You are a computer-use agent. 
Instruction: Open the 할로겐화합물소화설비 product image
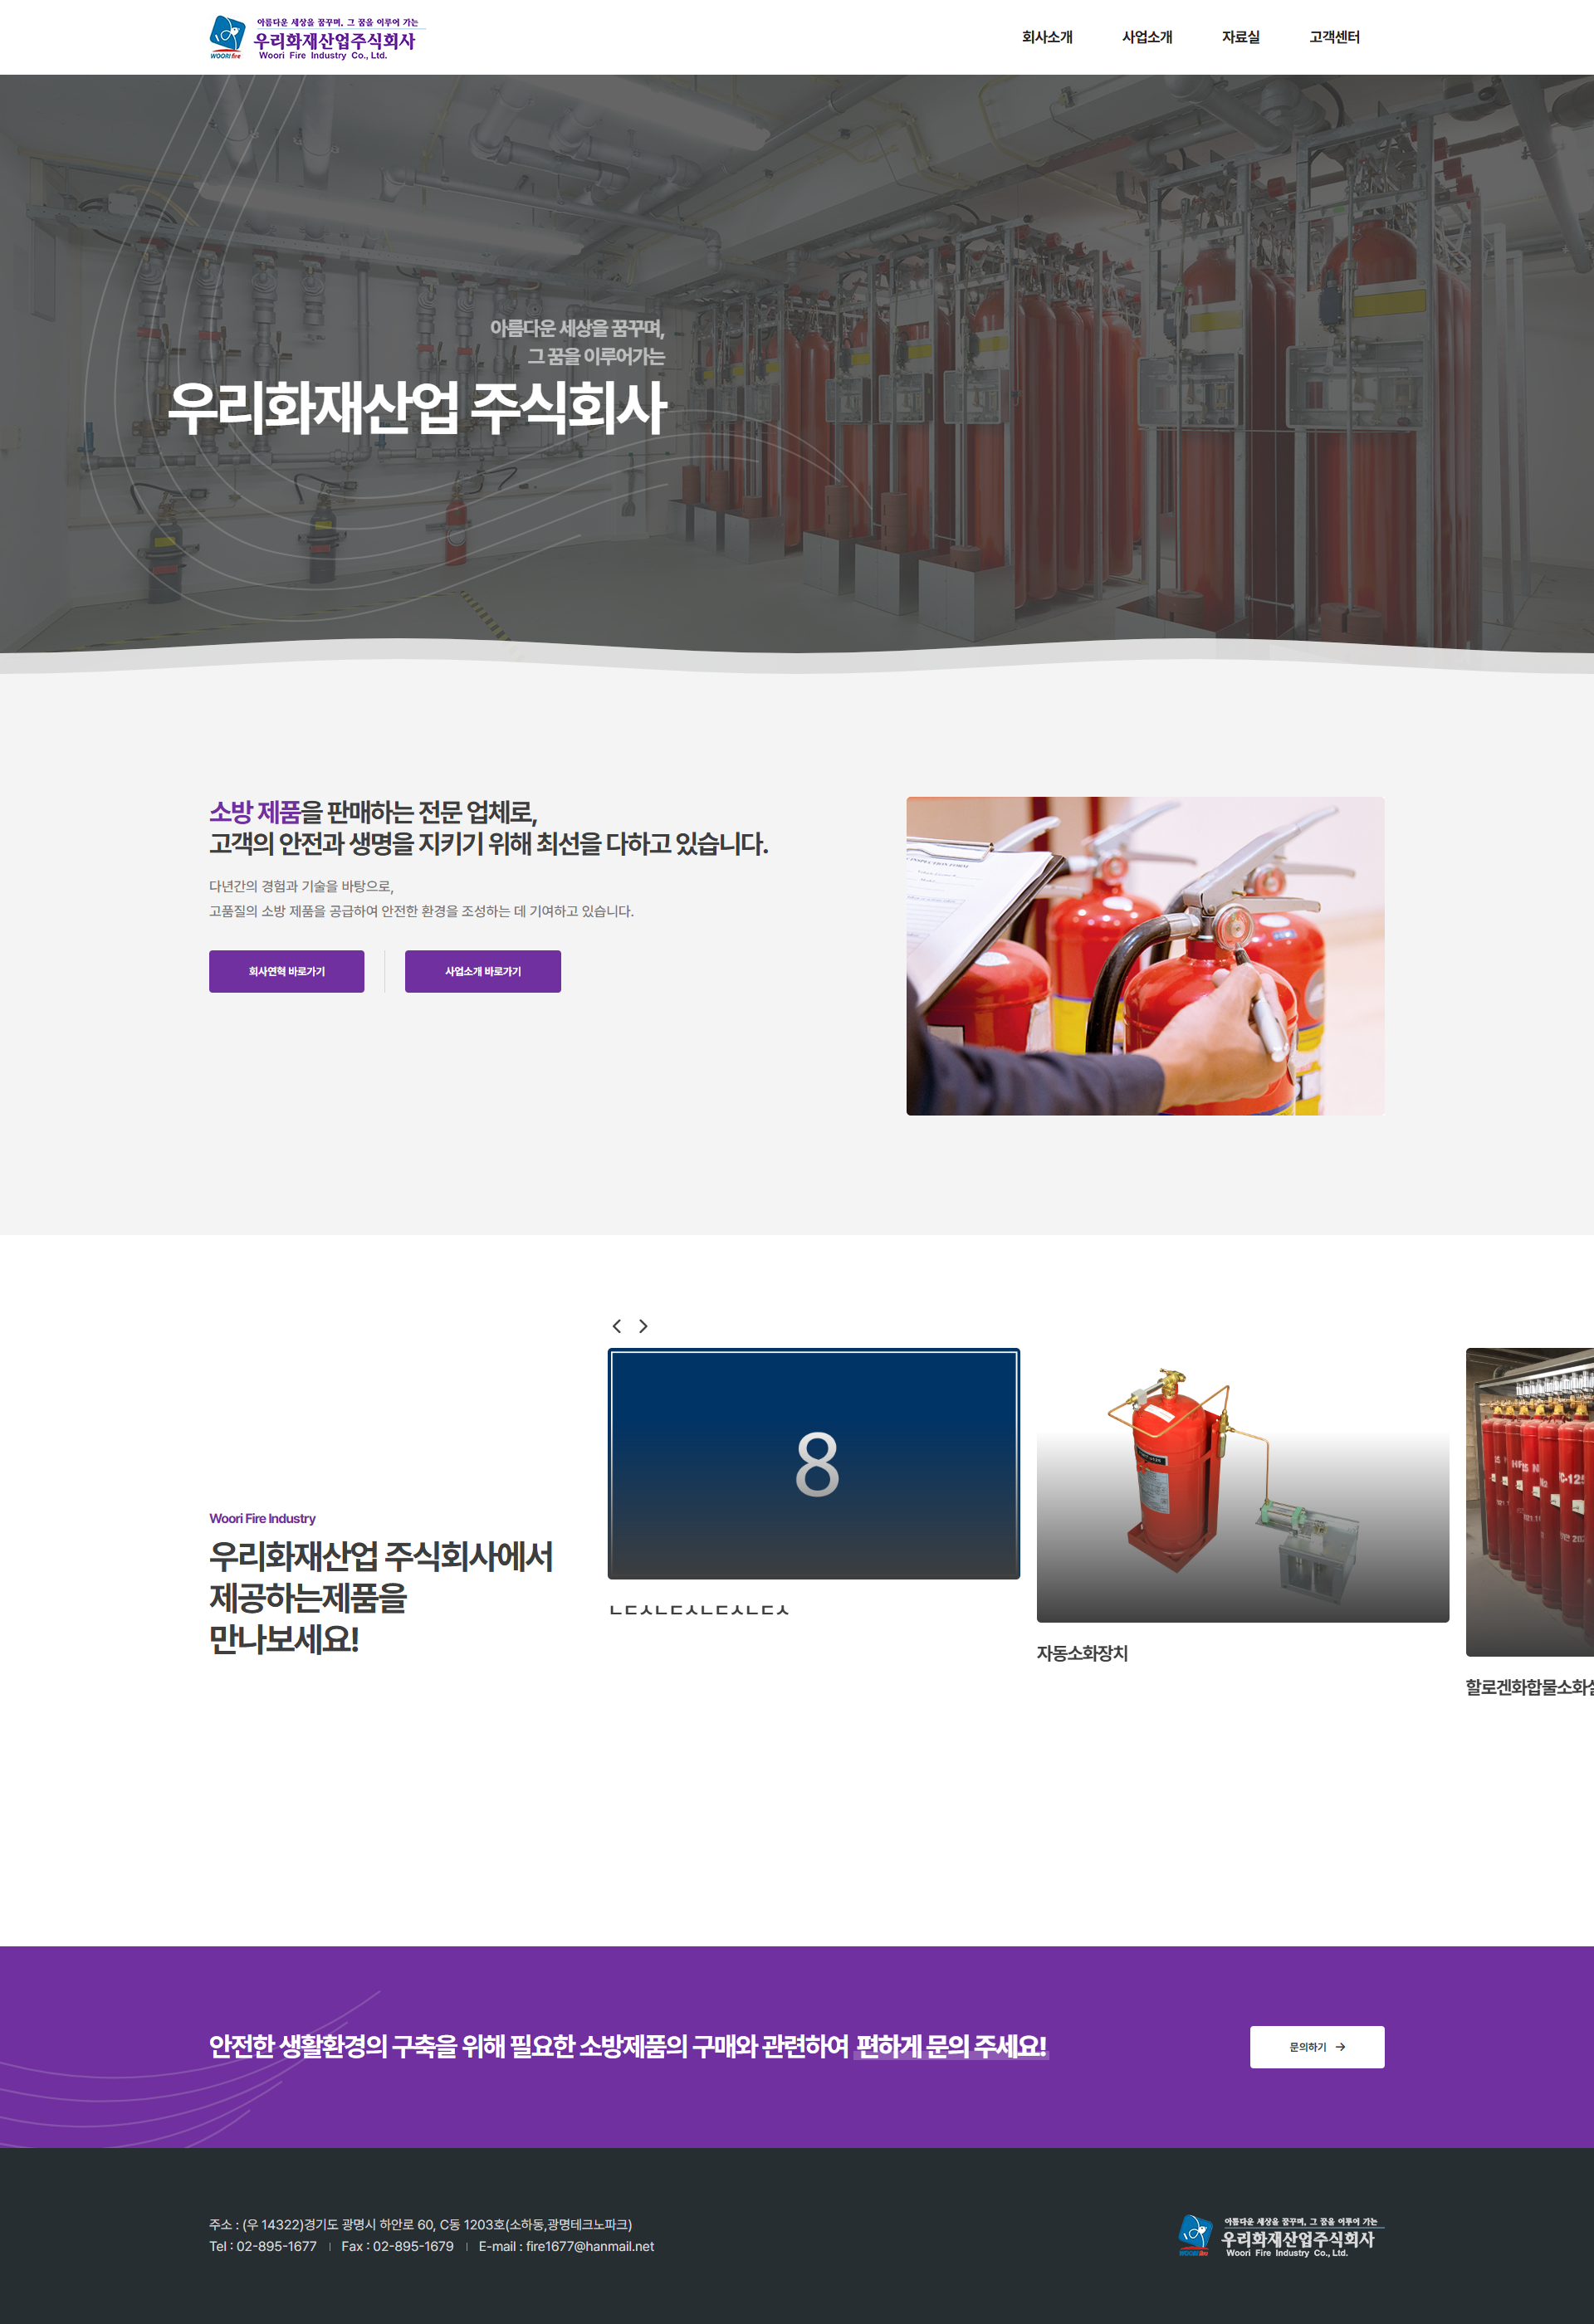(1529, 1501)
